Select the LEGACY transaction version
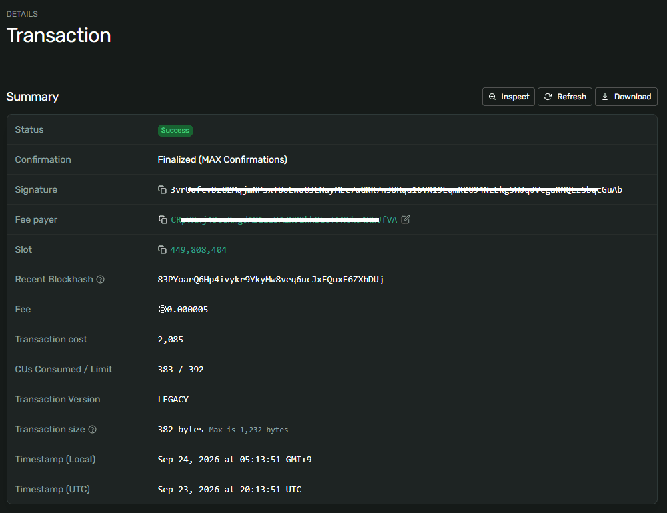The width and height of the screenshot is (667, 513). coord(173,400)
